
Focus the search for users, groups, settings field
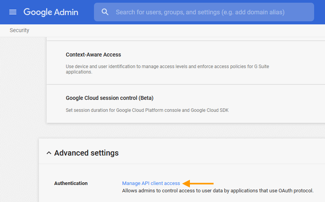click(x=204, y=12)
